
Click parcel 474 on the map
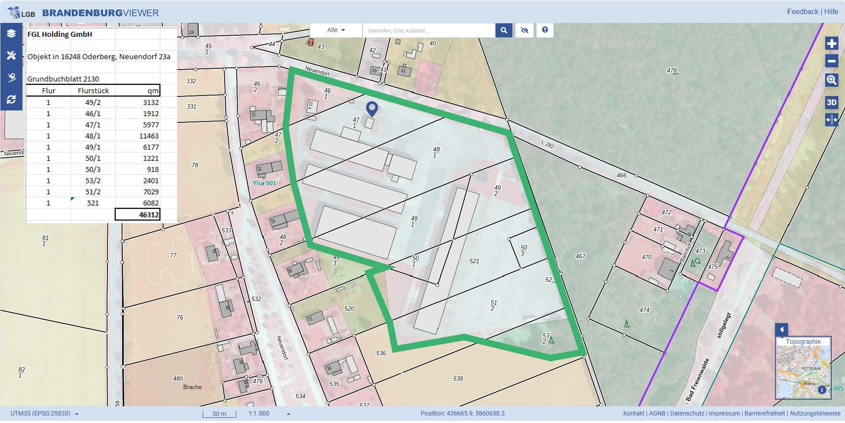[x=645, y=310]
